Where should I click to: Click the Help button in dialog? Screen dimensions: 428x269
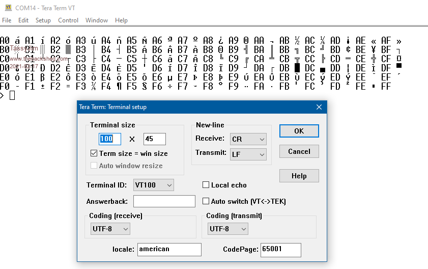click(x=299, y=176)
